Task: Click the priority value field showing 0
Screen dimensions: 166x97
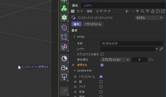Action: tap(139, 60)
